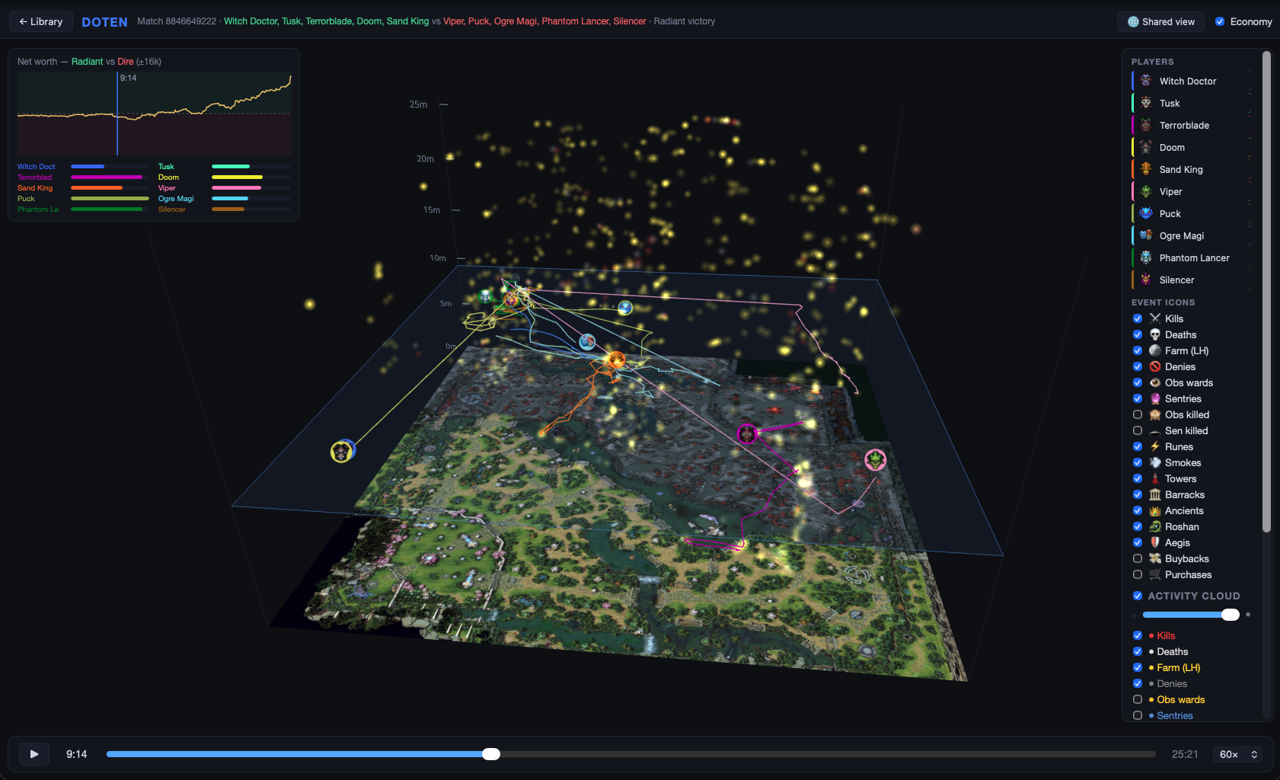Choose the Doom hero portrait in Players

point(1146,147)
